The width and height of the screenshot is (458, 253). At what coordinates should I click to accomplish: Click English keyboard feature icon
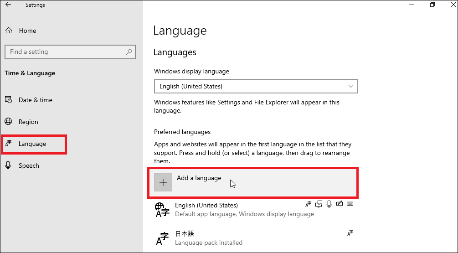coord(350,204)
